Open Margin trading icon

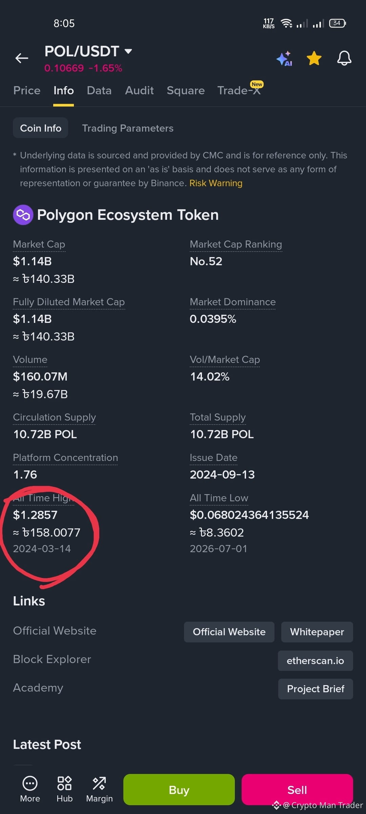(99, 789)
